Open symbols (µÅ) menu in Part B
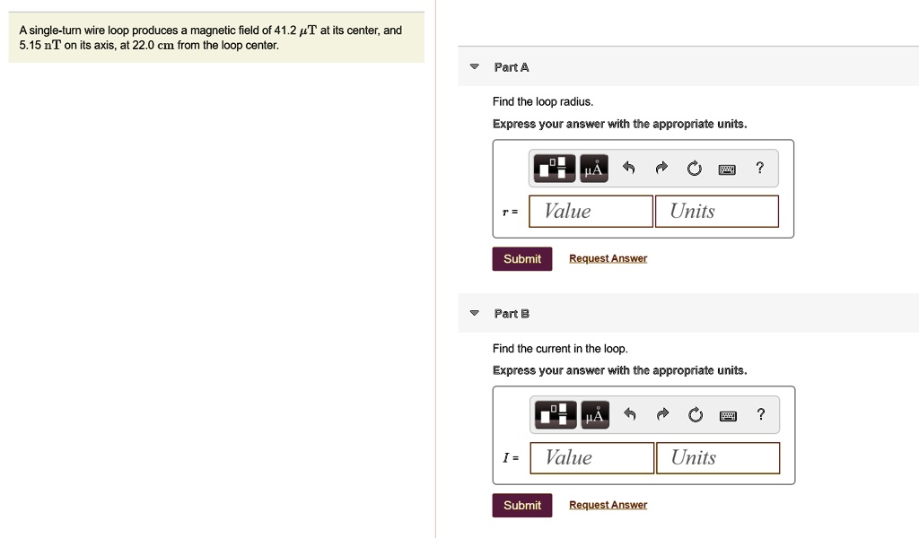 (593, 414)
